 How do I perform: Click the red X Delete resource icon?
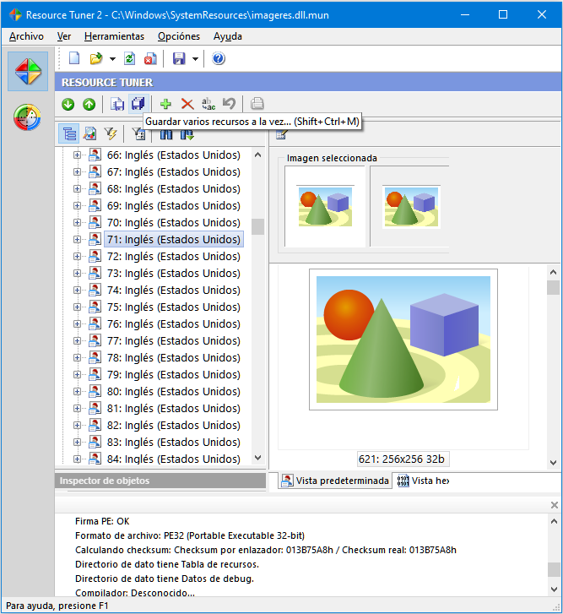(x=187, y=104)
